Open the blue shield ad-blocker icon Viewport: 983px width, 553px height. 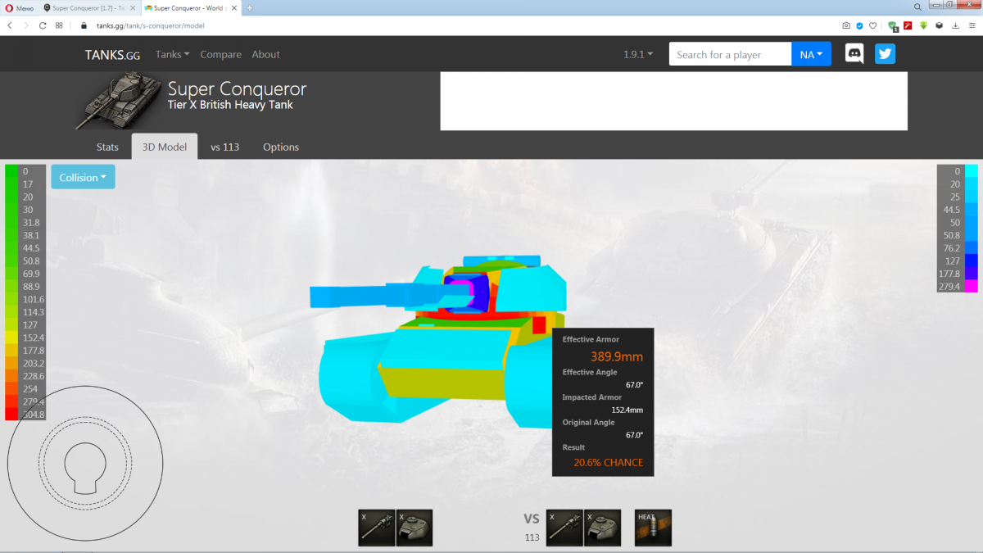(860, 25)
